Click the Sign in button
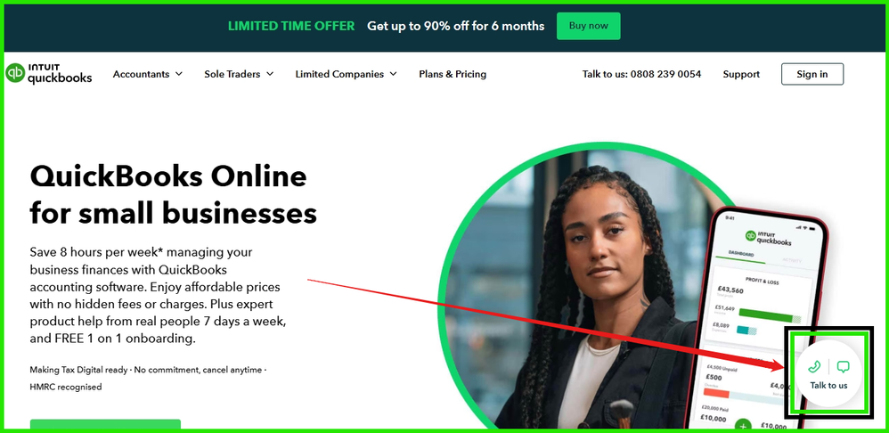Image resolution: width=889 pixels, height=433 pixels. coord(812,74)
